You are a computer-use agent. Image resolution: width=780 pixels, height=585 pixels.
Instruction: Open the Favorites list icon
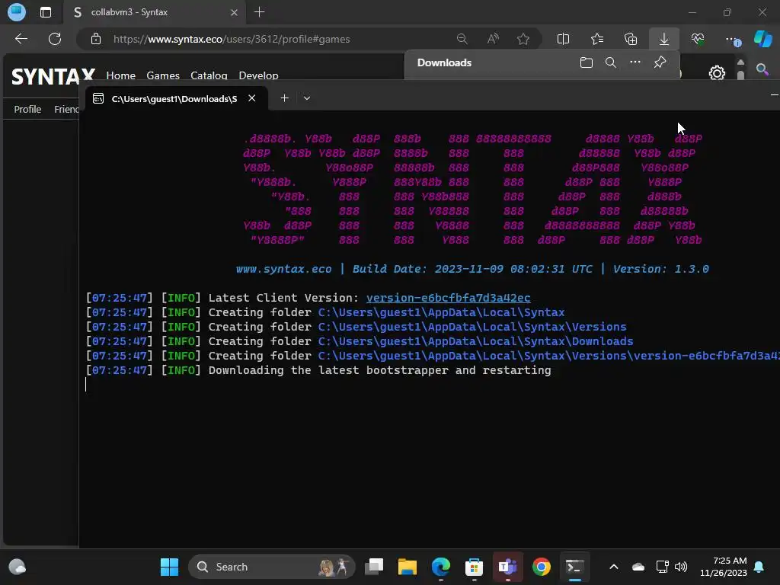(597, 39)
